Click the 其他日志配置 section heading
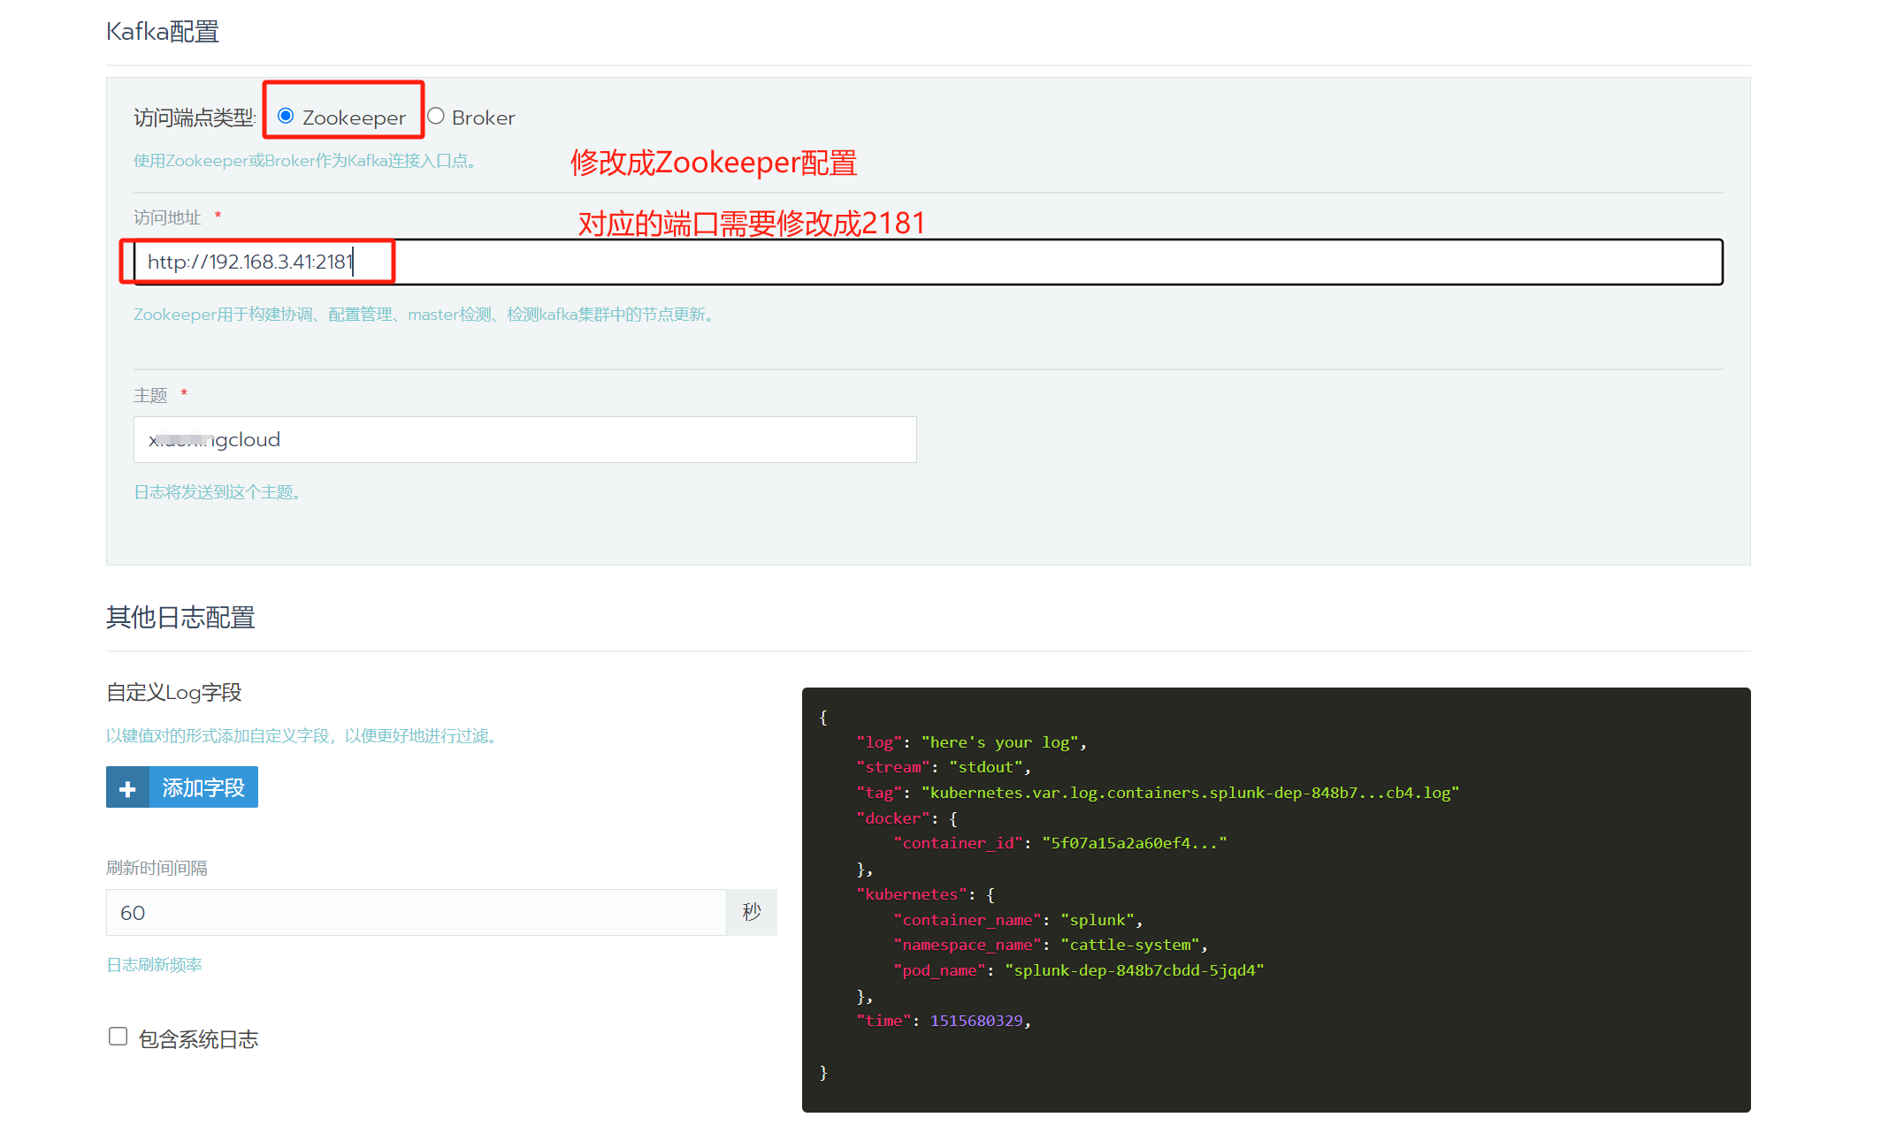This screenshot has height=1140, width=1889. pos(180,618)
